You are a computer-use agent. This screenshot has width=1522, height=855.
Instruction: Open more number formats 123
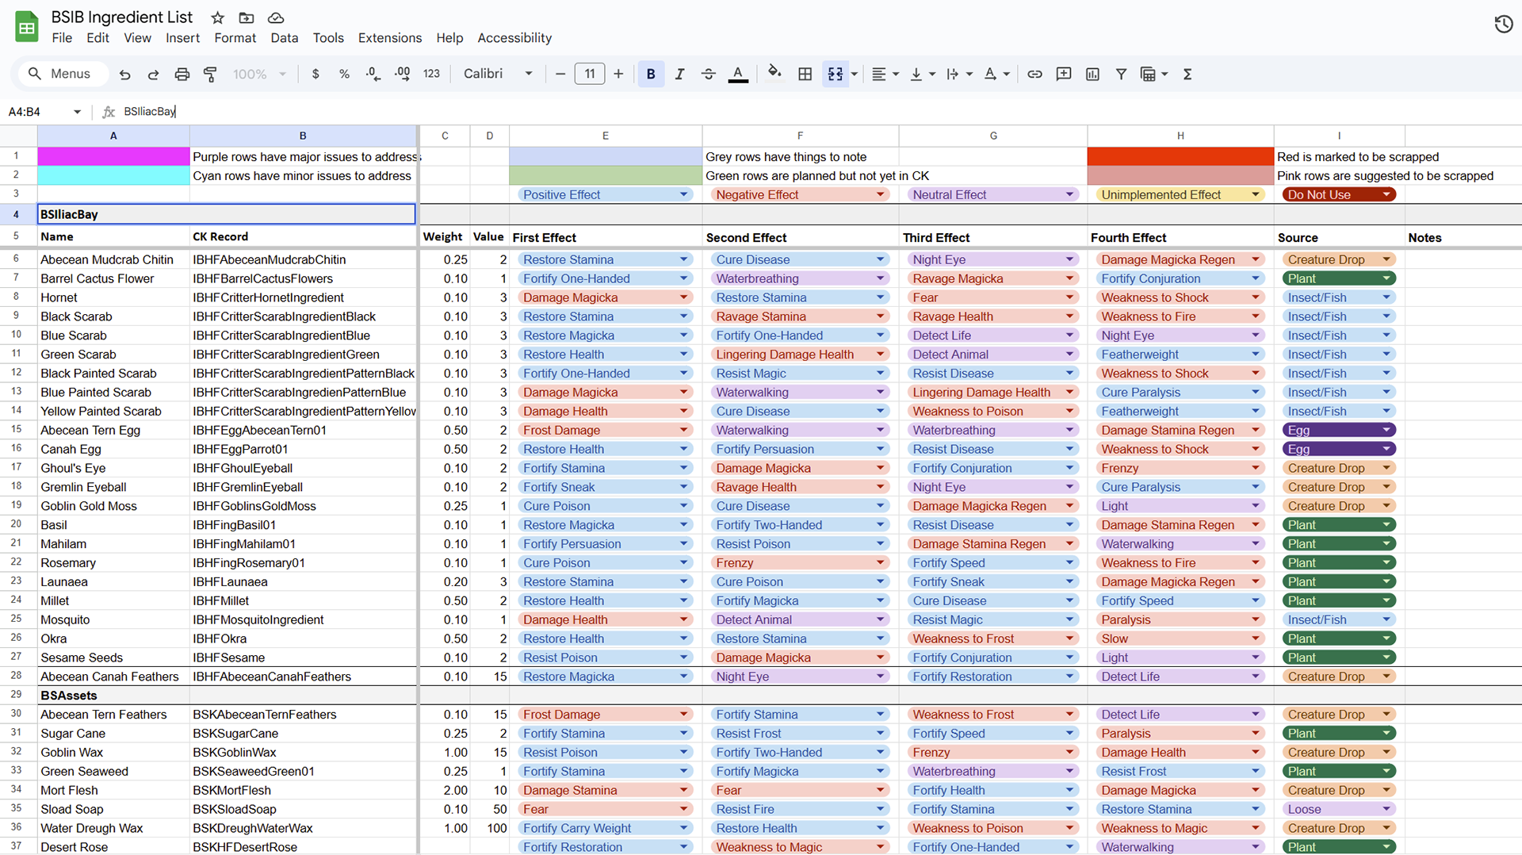431,74
